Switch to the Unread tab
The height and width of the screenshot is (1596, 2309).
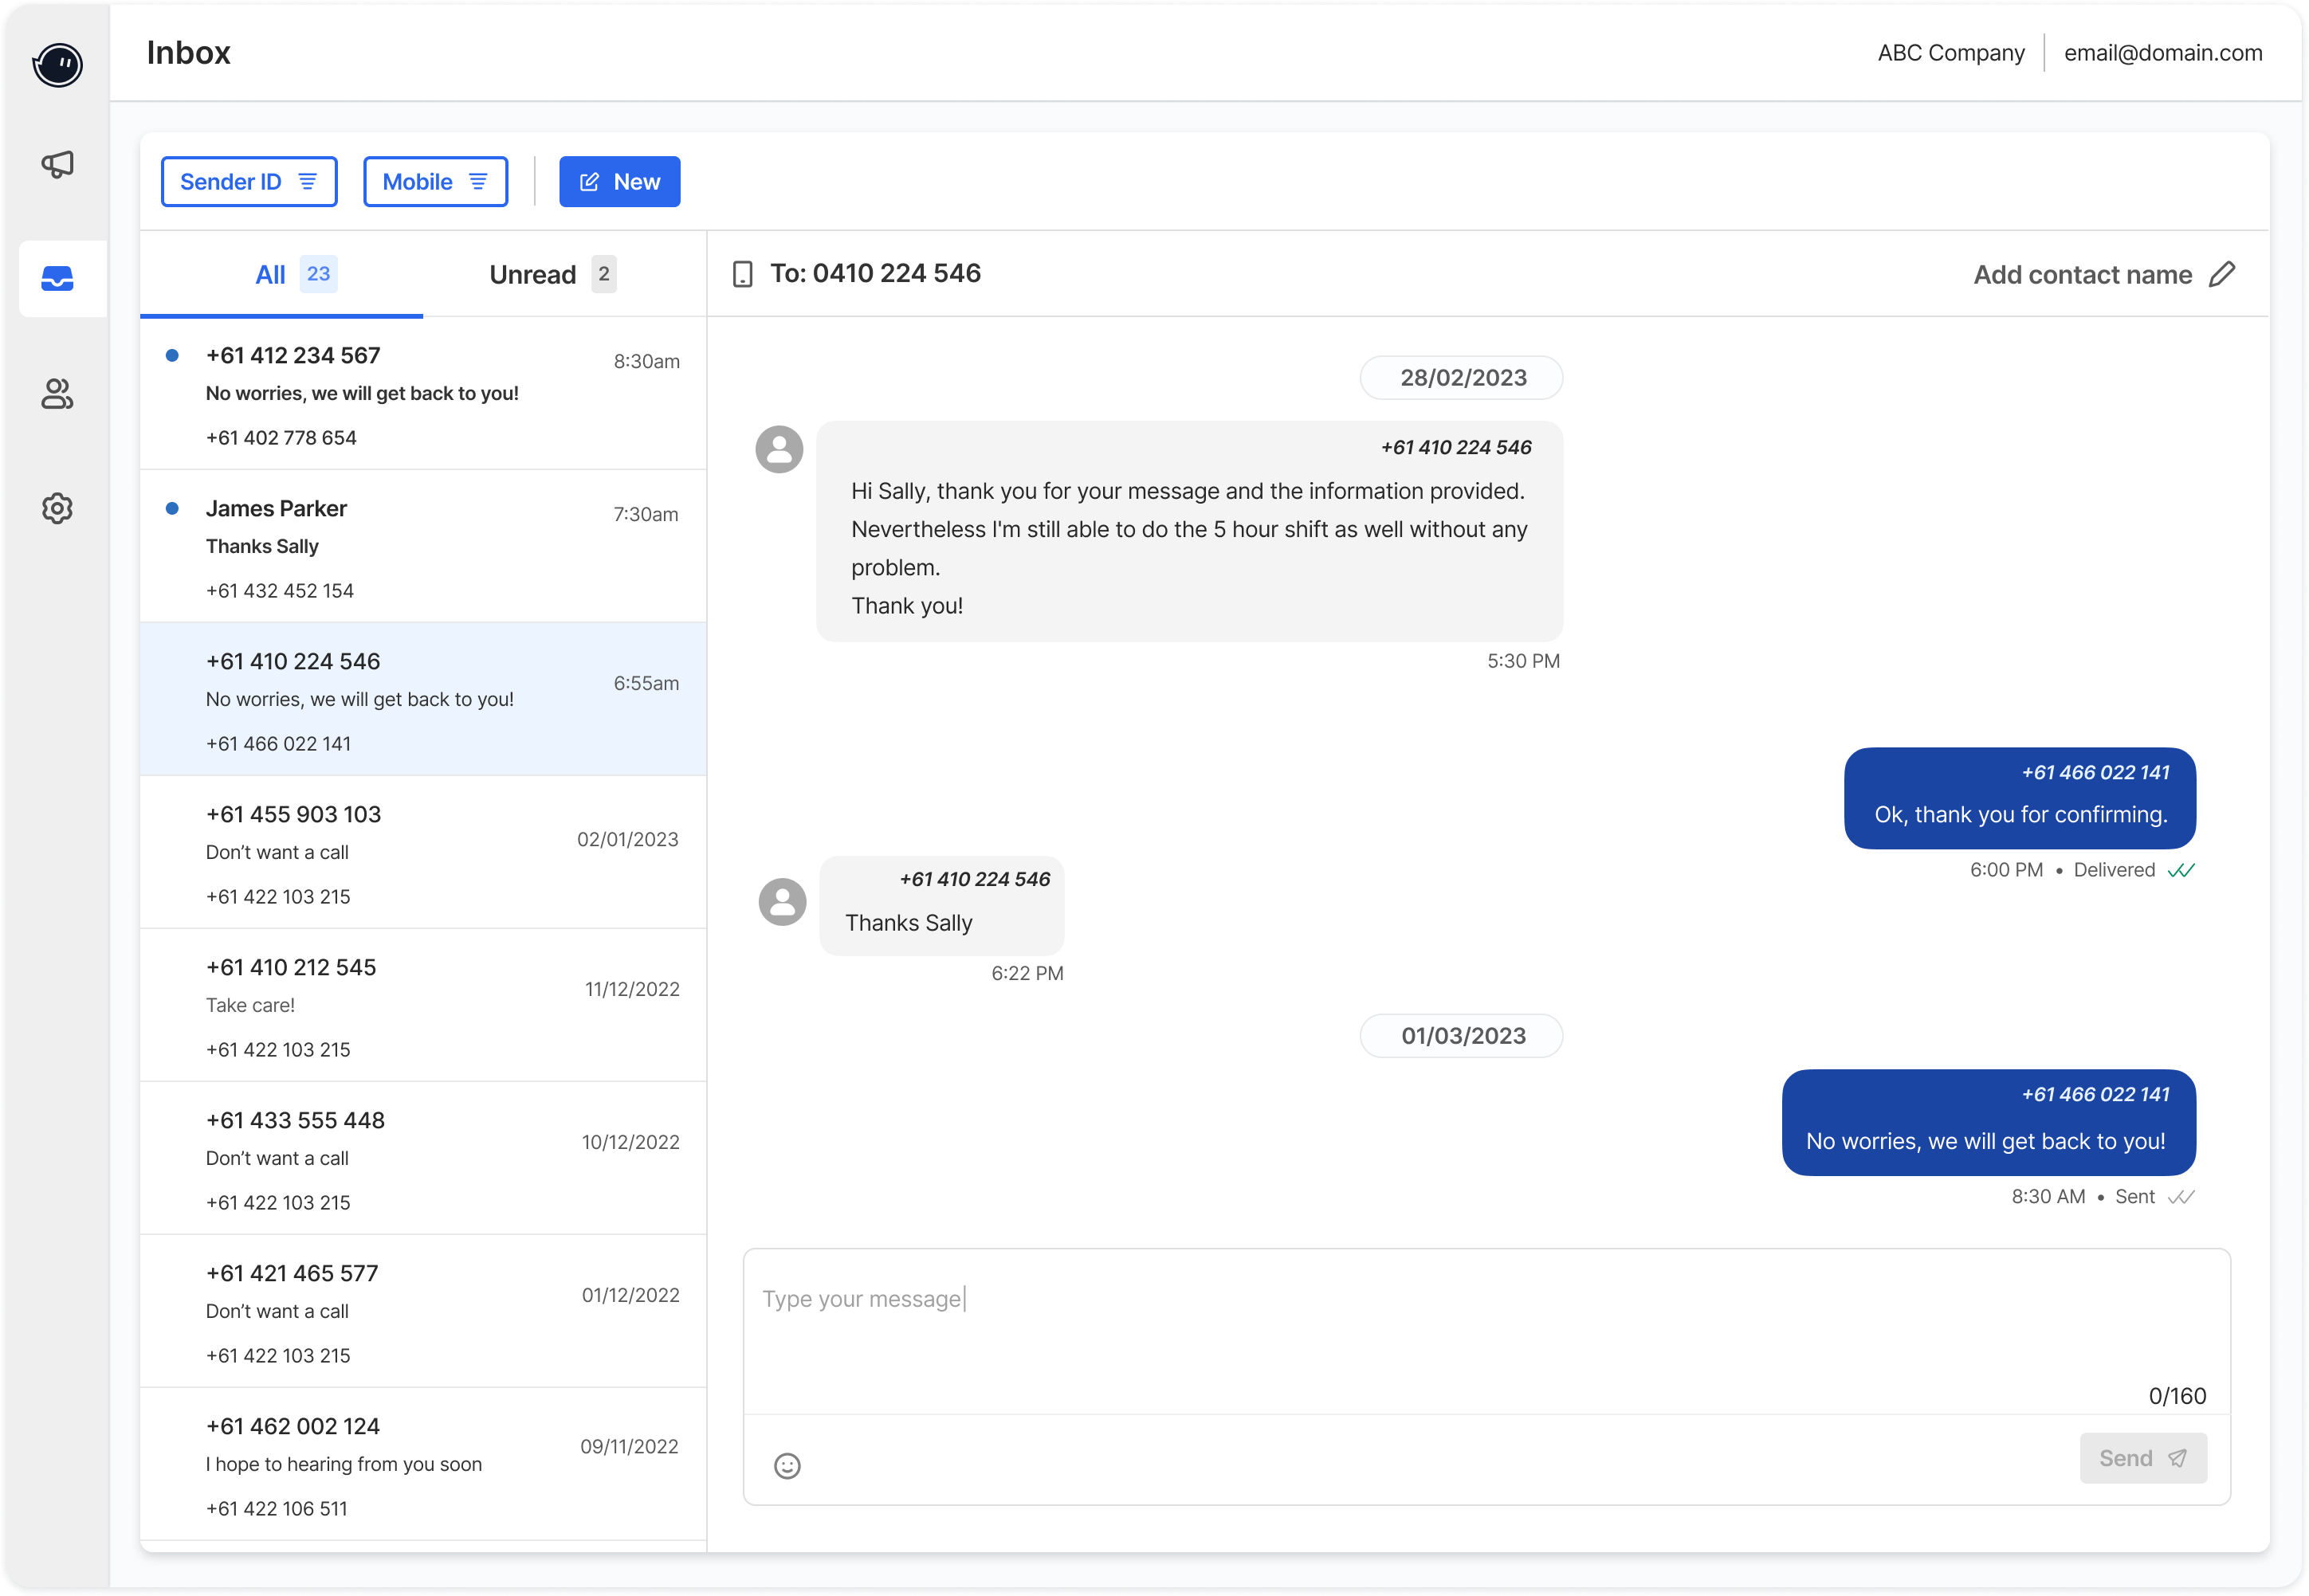click(564, 274)
